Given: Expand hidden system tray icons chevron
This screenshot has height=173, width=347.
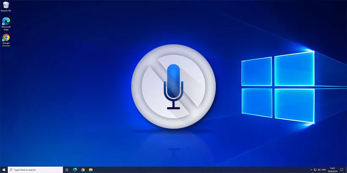Looking at the screenshot, I should [x=311, y=170].
